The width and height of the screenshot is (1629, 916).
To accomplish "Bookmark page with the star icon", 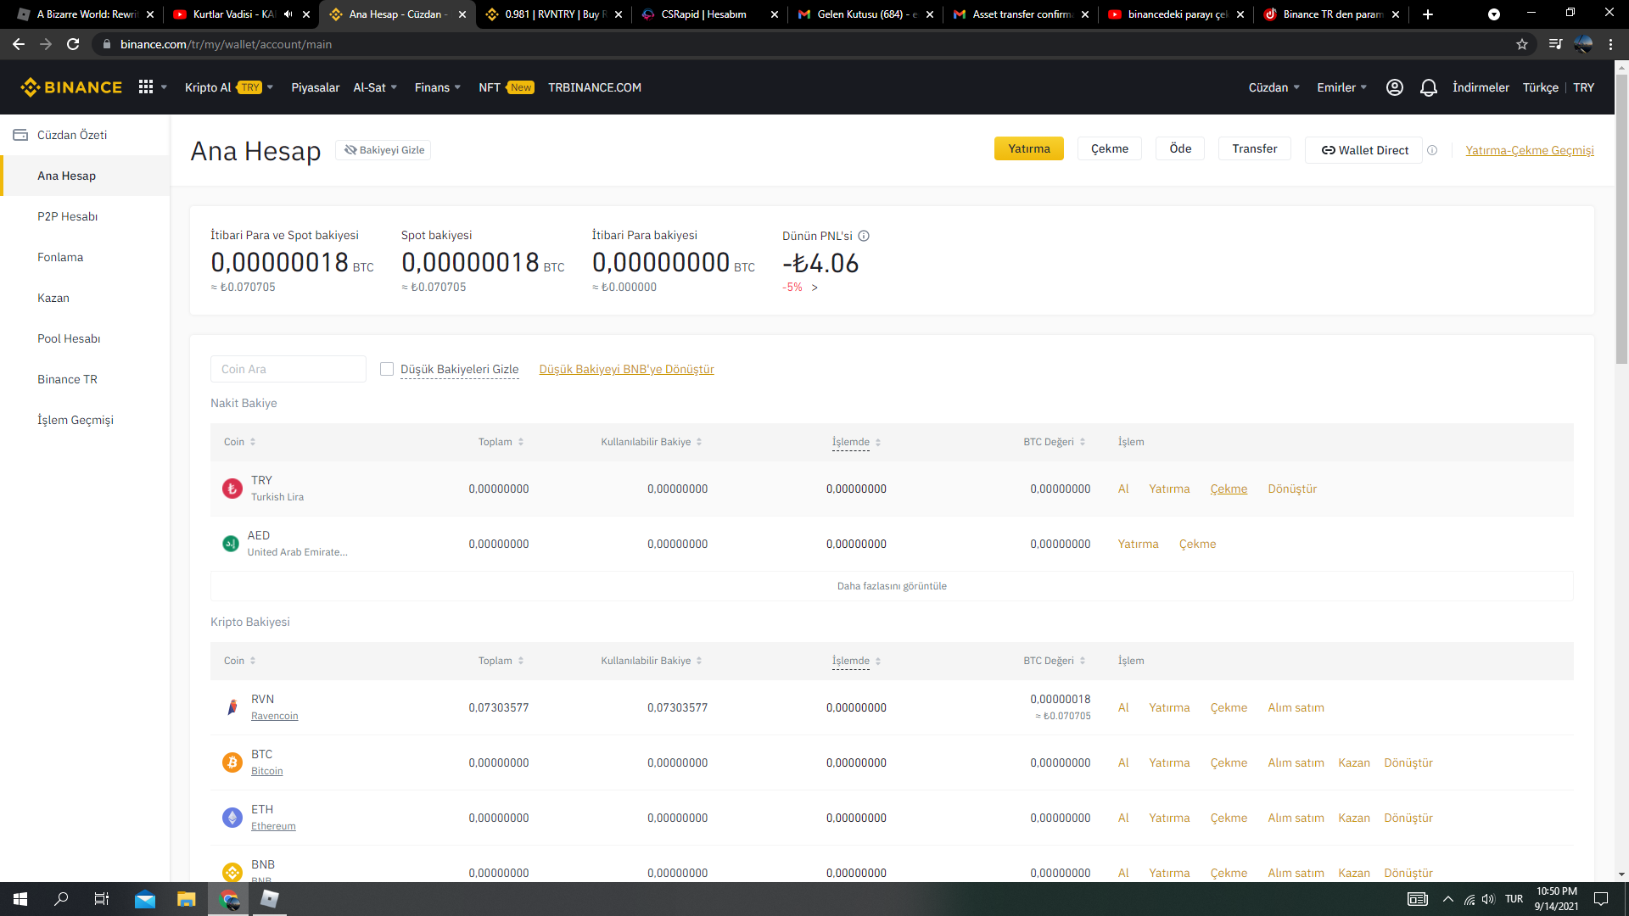I will coord(1521,44).
